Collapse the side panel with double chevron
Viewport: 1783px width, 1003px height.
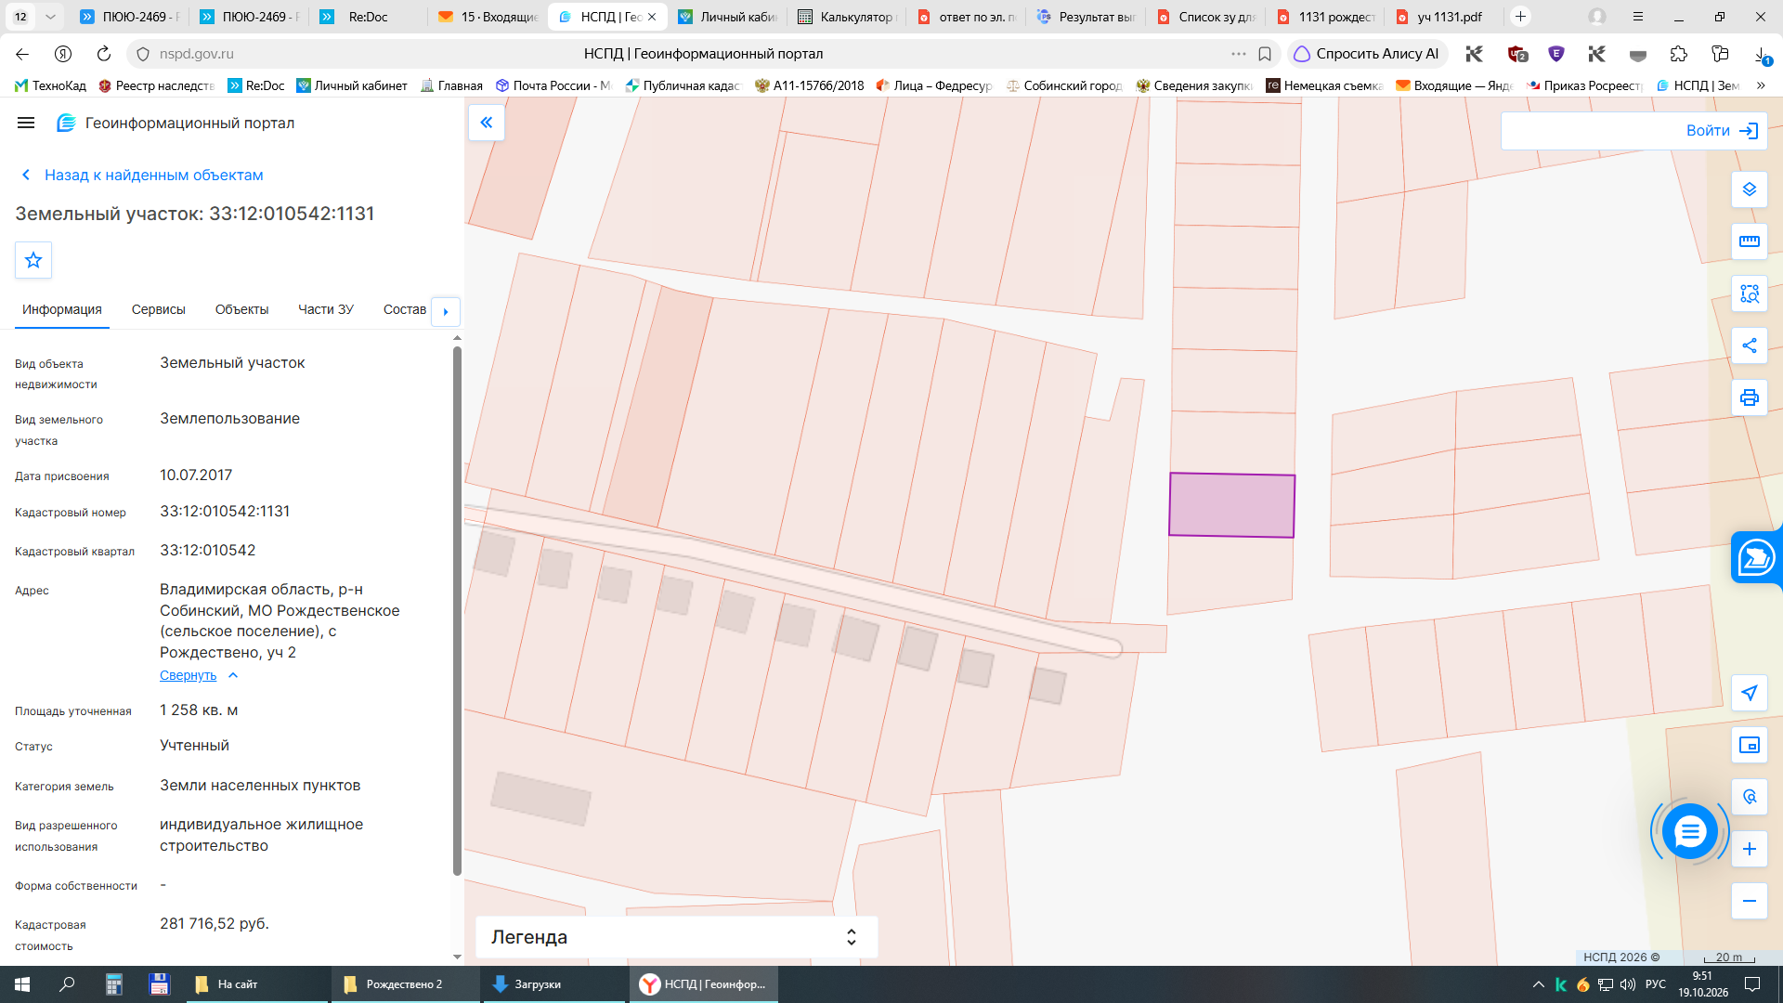coord(487,123)
